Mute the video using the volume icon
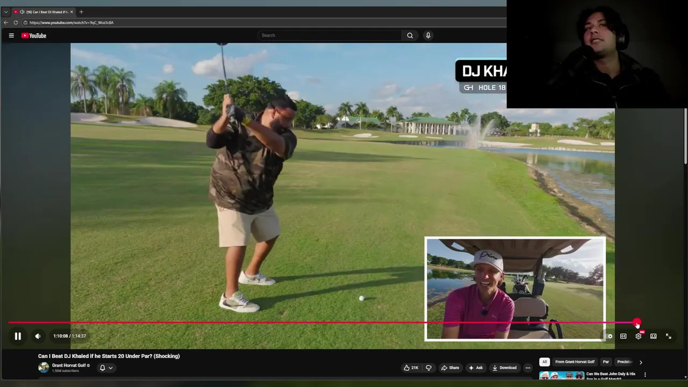The height and width of the screenshot is (387, 688). pos(38,336)
